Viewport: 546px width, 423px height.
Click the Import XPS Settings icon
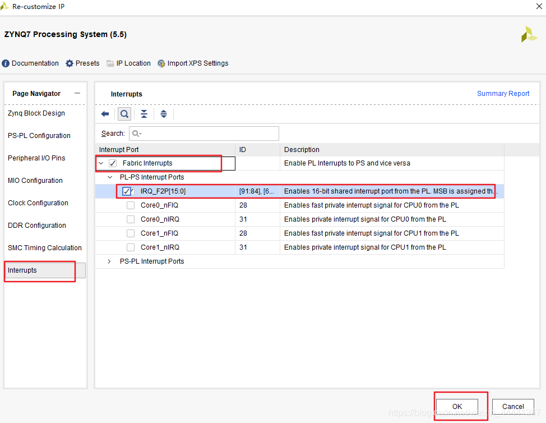point(161,63)
